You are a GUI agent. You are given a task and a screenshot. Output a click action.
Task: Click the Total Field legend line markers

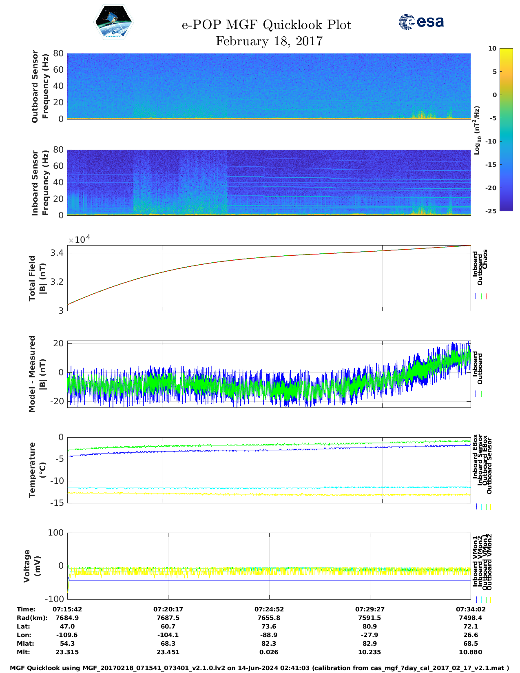(481, 297)
